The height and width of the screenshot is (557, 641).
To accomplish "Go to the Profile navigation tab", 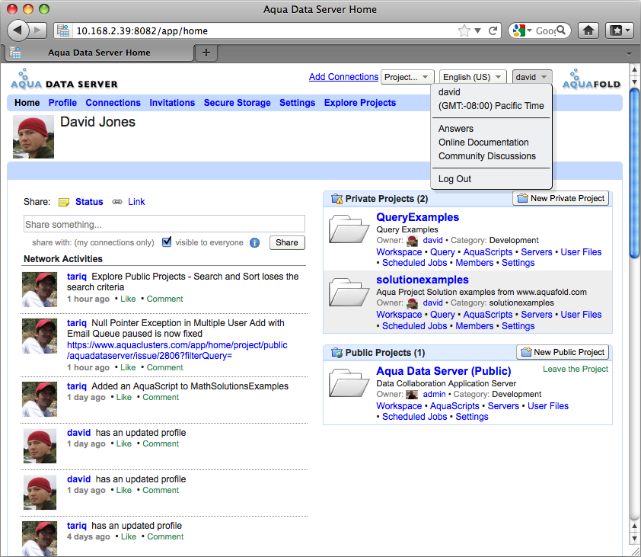I will (62, 103).
